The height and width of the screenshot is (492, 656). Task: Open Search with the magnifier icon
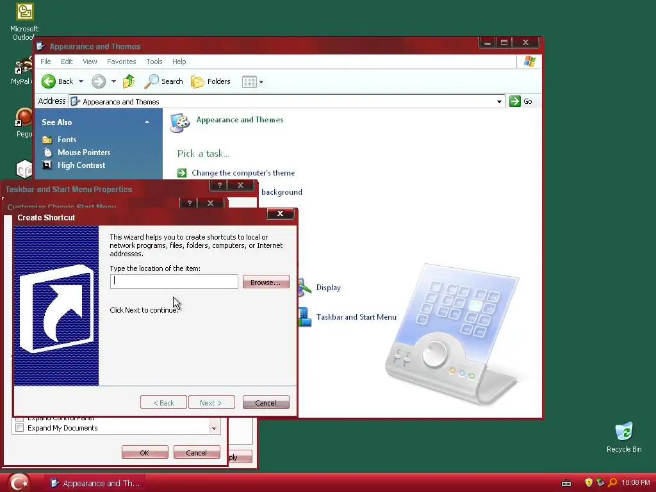(x=151, y=81)
